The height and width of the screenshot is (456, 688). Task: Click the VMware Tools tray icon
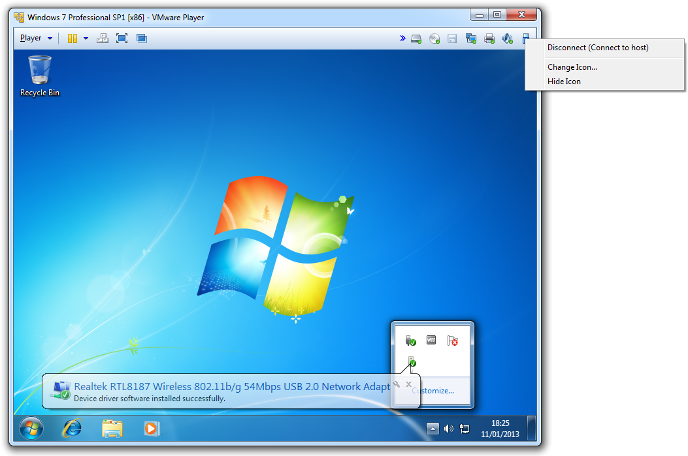point(431,340)
